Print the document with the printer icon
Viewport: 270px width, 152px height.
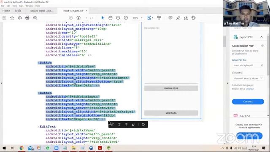27,18
